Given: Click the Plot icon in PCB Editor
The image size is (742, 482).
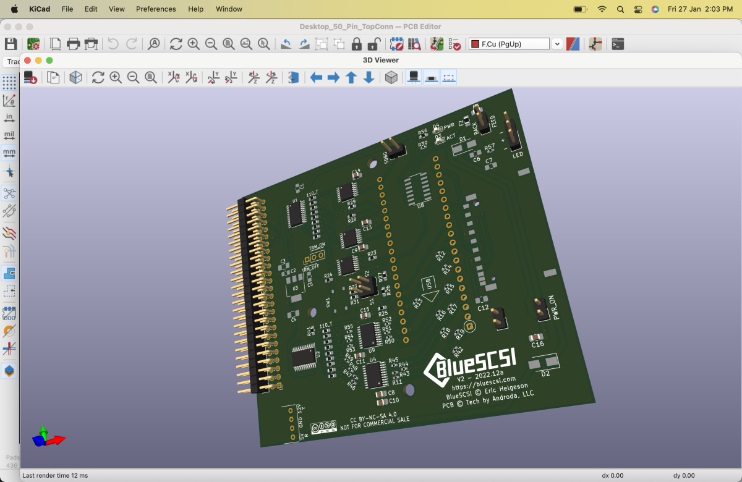Looking at the screenshot, I should (91, 44).
